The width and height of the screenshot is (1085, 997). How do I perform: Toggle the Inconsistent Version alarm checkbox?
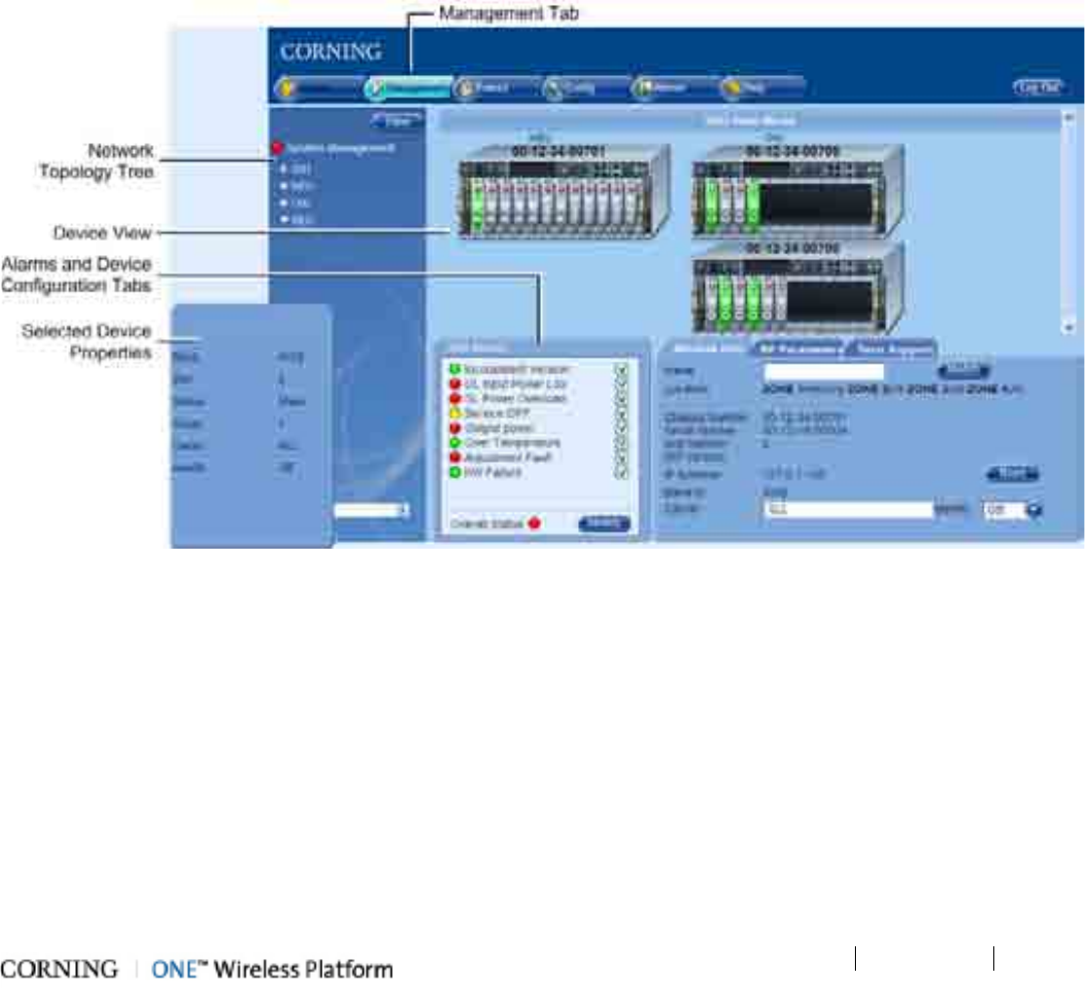(x=621, y=369)
